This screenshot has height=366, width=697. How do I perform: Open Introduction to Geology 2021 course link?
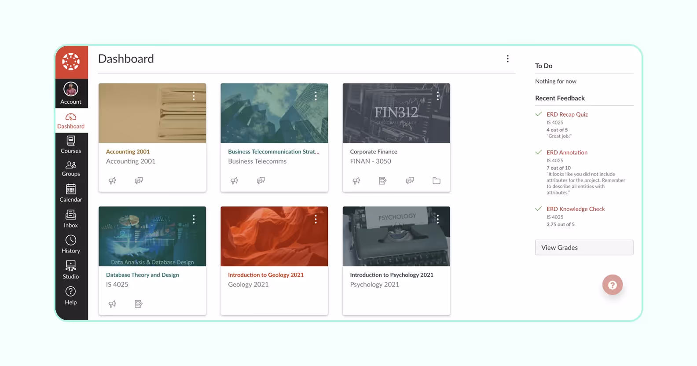(x=266, y=274)
